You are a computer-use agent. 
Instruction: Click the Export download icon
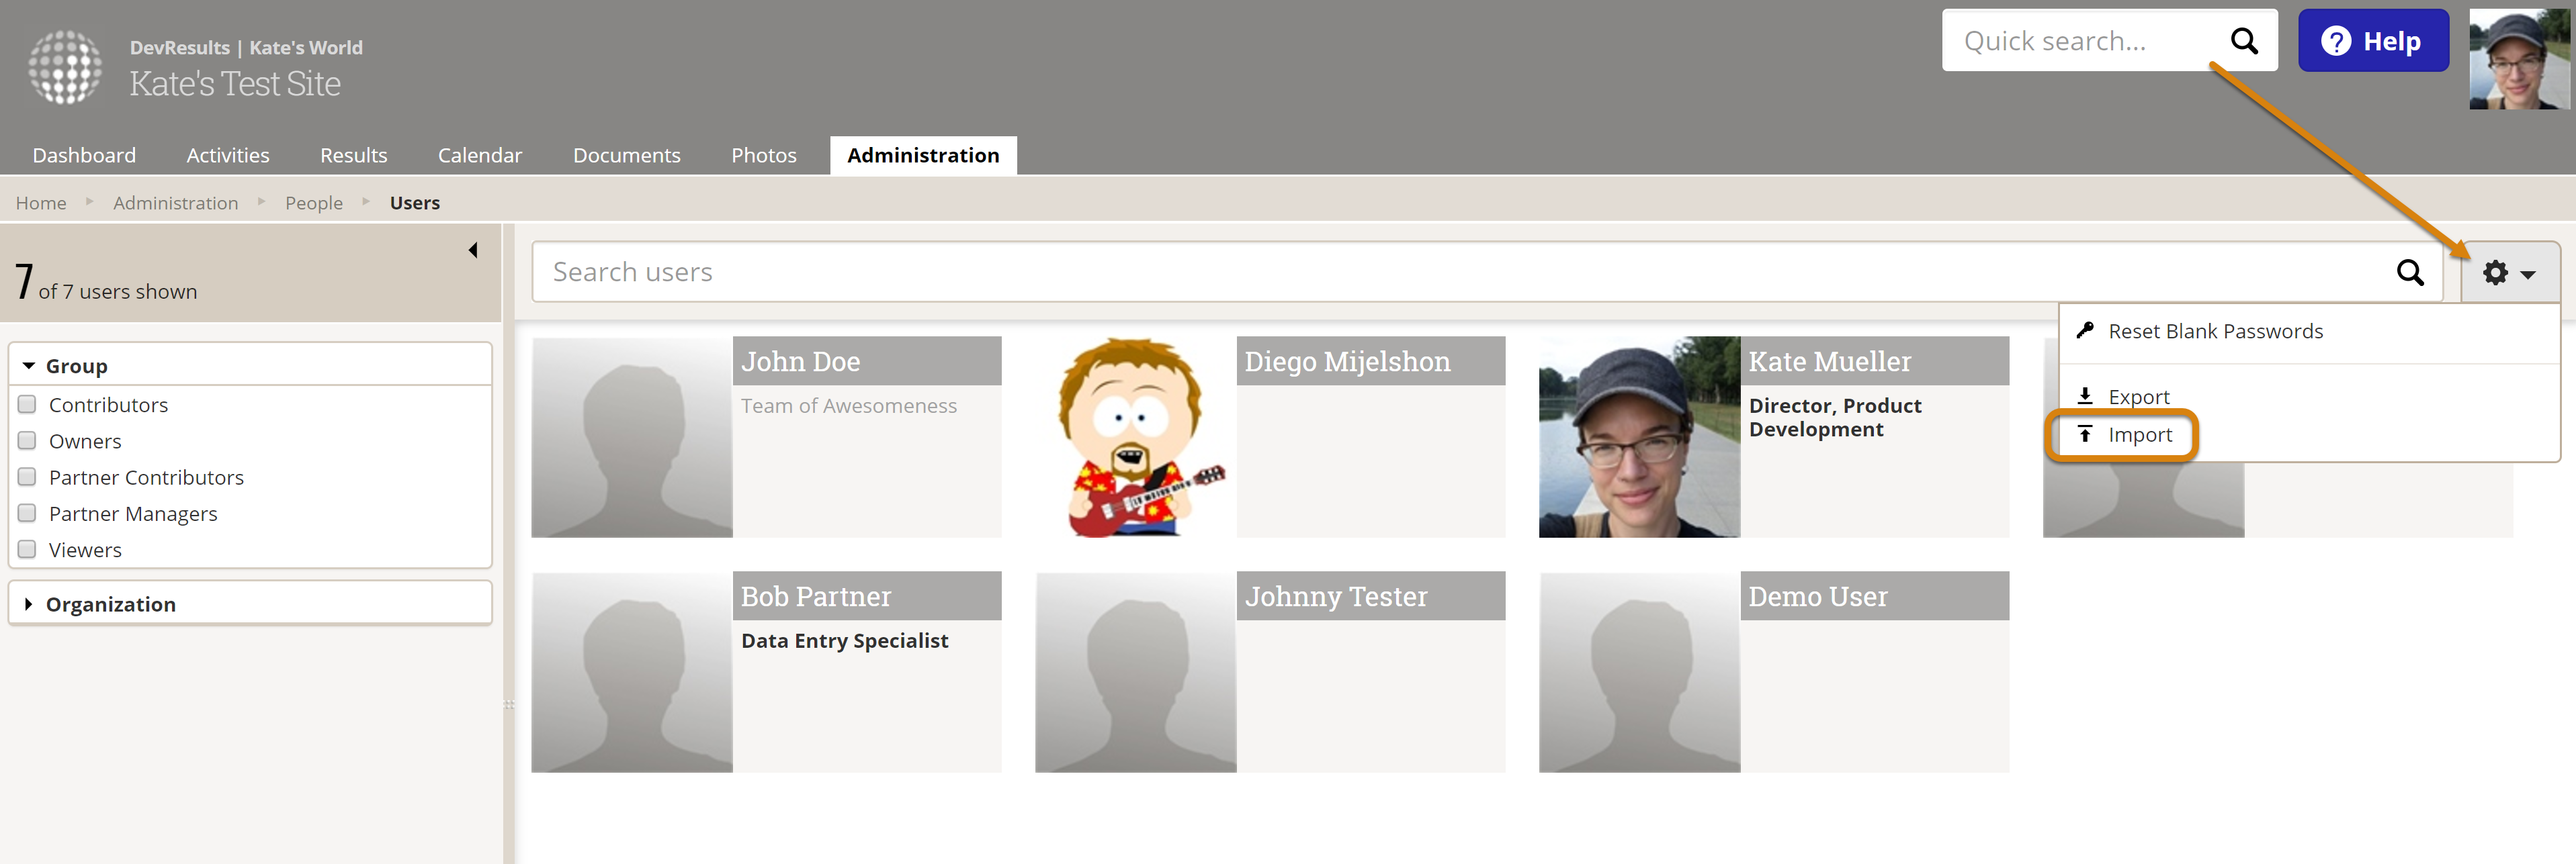2085,395
